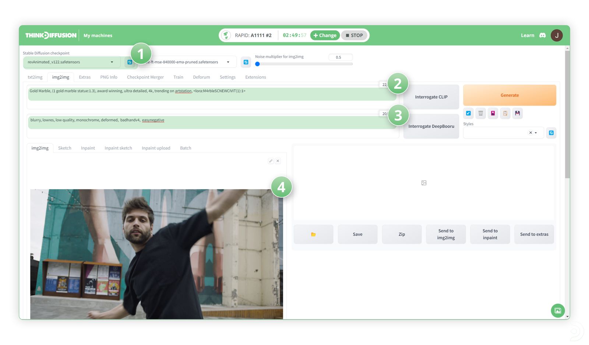Screen dimensions: 589x345
Task: Click the pencil edit icon above image
Action: coord(271,161)
